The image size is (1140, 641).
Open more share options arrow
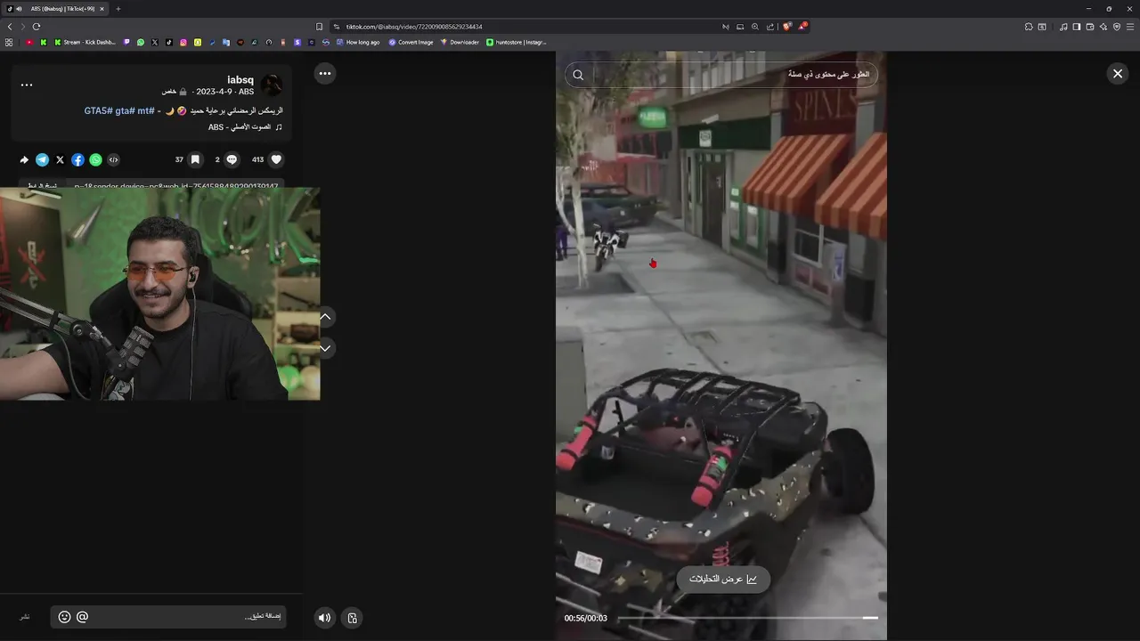click(x=24, y=159)
